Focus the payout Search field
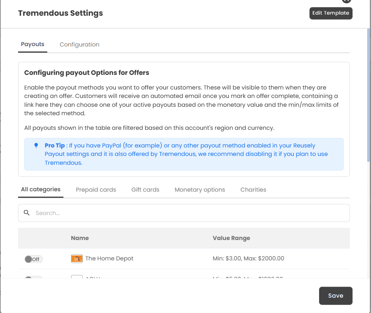Image resolution: width=371 pixels, height=313 pixels. point(184,213)
